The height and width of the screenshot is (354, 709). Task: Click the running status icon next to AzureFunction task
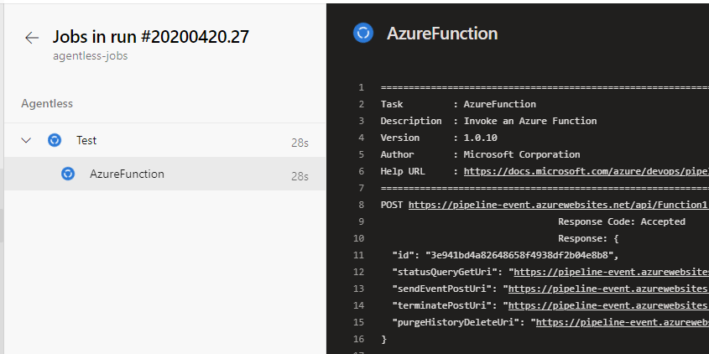tap(68, 174)
